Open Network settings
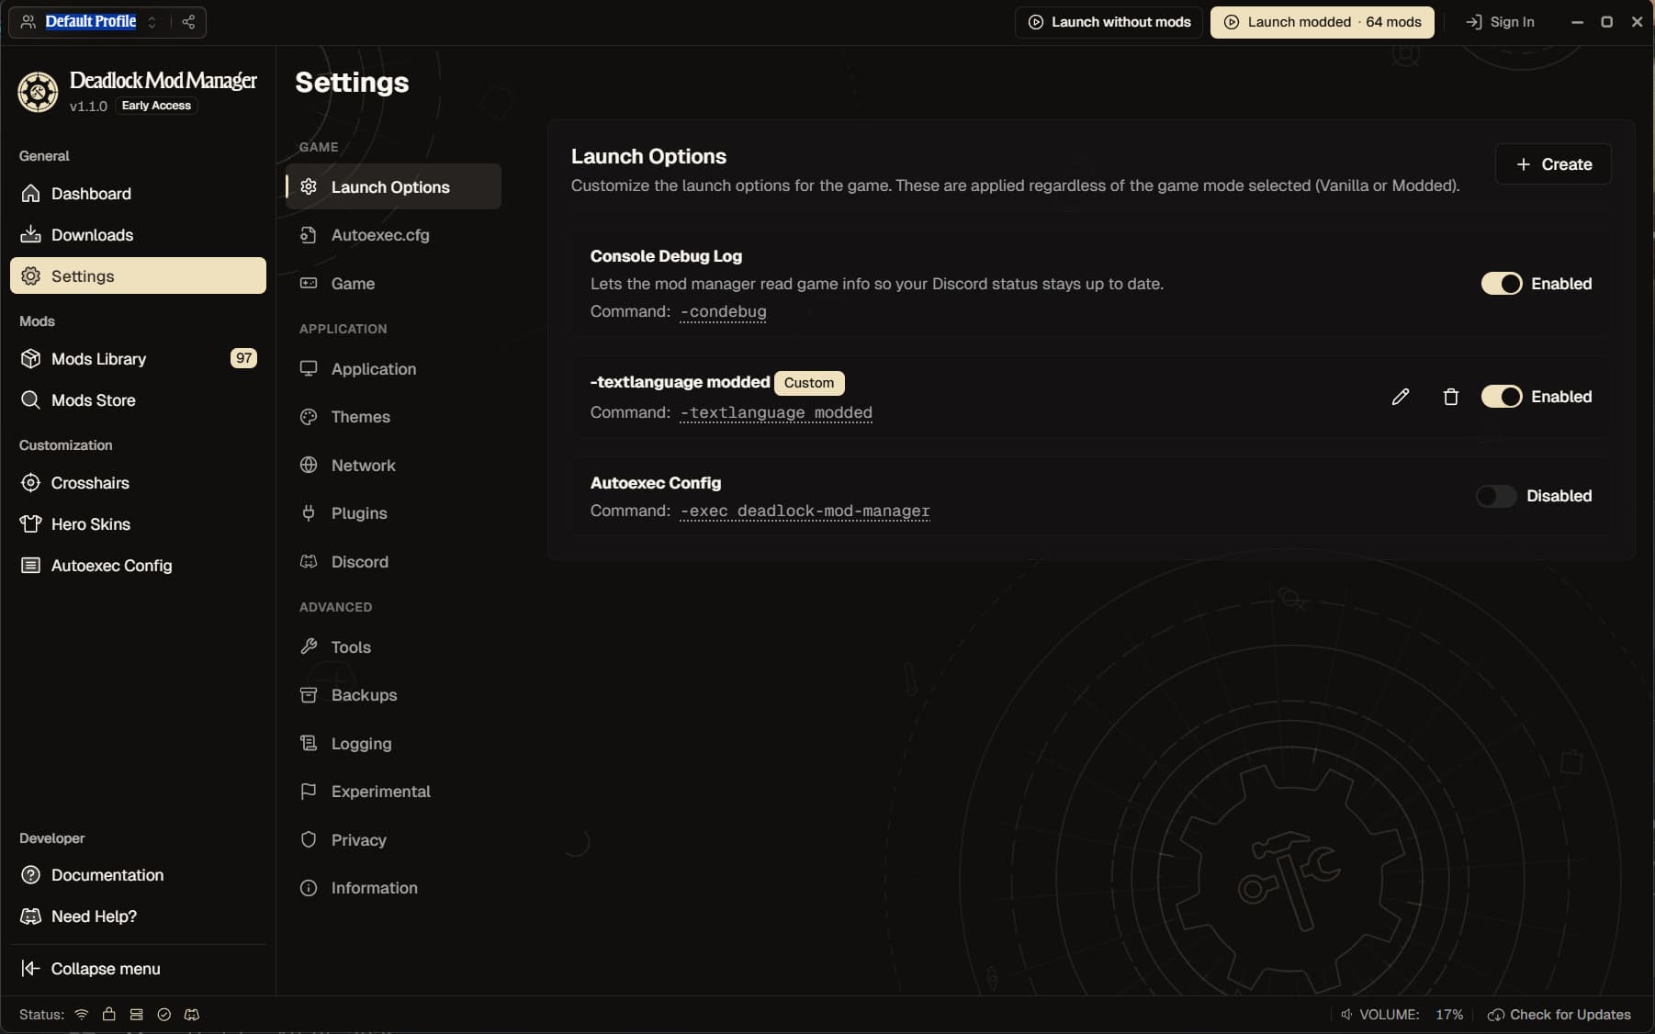Viewport: 1655px width, 1034px height. tap(393, 466)
